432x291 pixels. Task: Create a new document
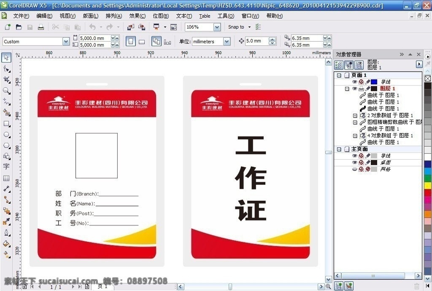(8, 27)
